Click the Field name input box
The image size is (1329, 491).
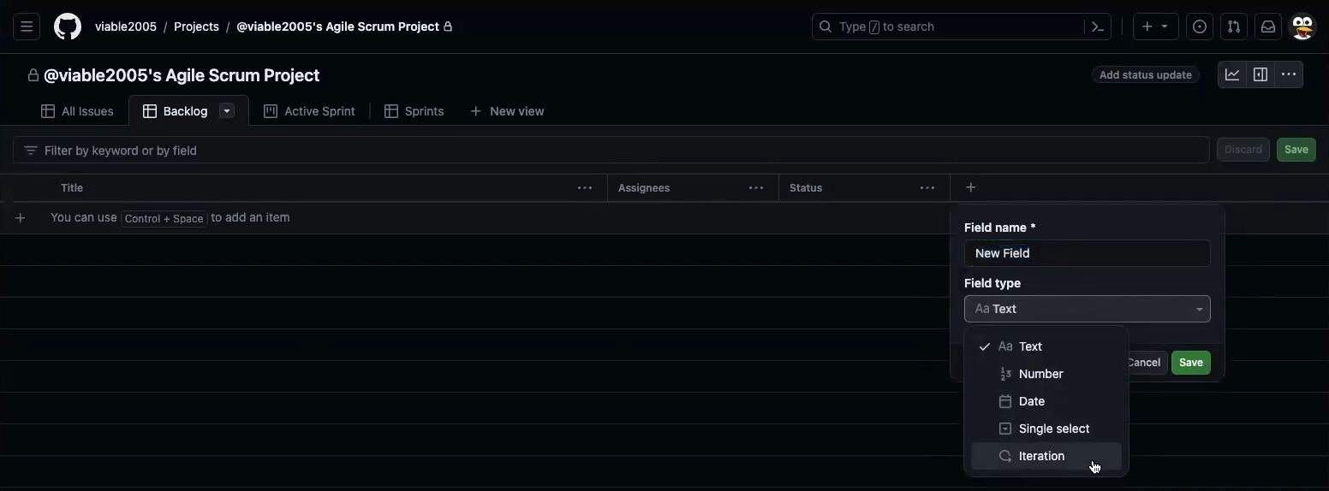click(x=1087, y=253)
